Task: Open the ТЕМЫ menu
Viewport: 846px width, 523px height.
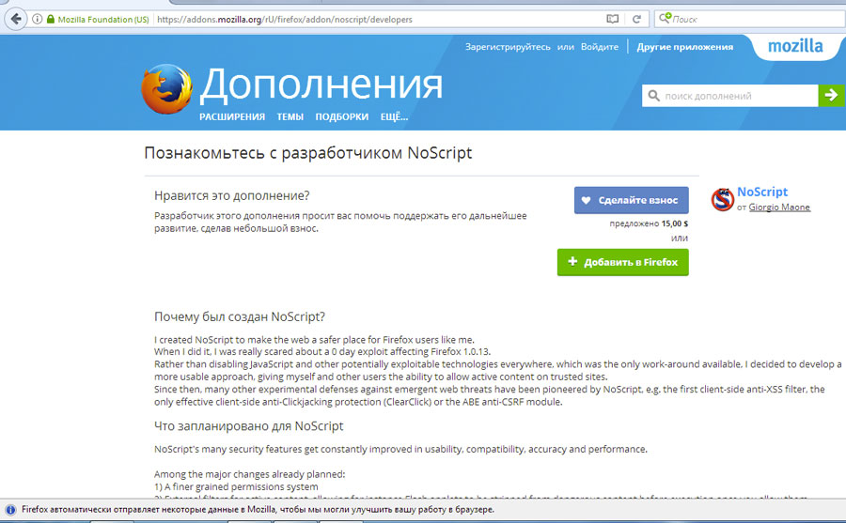Action: click(x=290, y=117)
